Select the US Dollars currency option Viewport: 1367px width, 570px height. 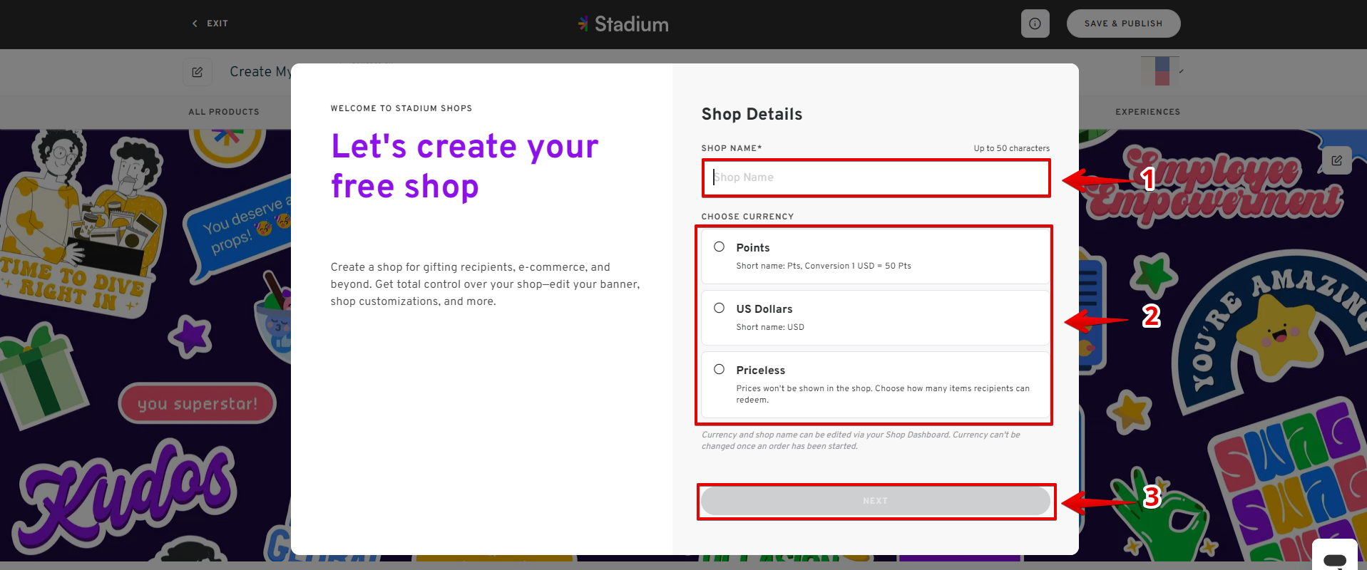point(719,309)
